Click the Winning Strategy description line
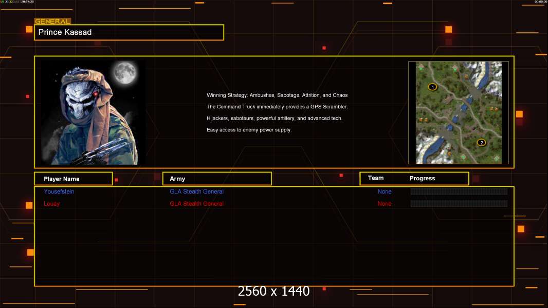548x308 pixels. click(x=277, y=95)
